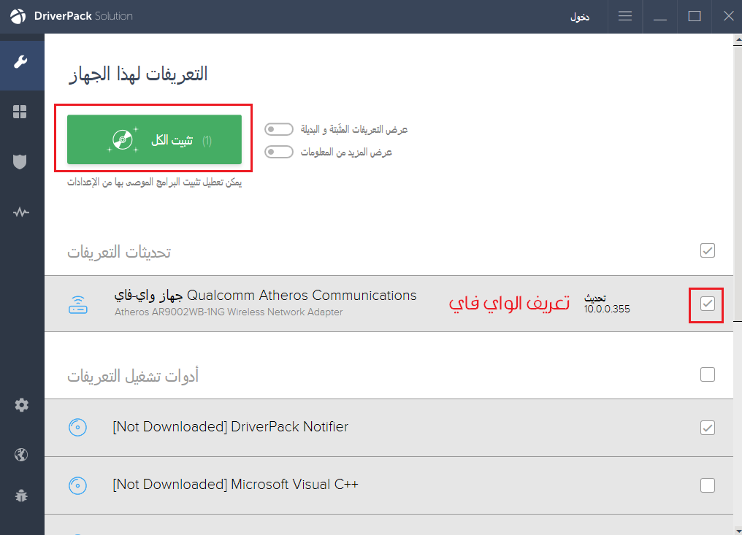The width and height of the screenshot is (742, 535).
Task: Toggle عرض التعريفات المثبتة و البديلة switch
Action: (279, 129)
